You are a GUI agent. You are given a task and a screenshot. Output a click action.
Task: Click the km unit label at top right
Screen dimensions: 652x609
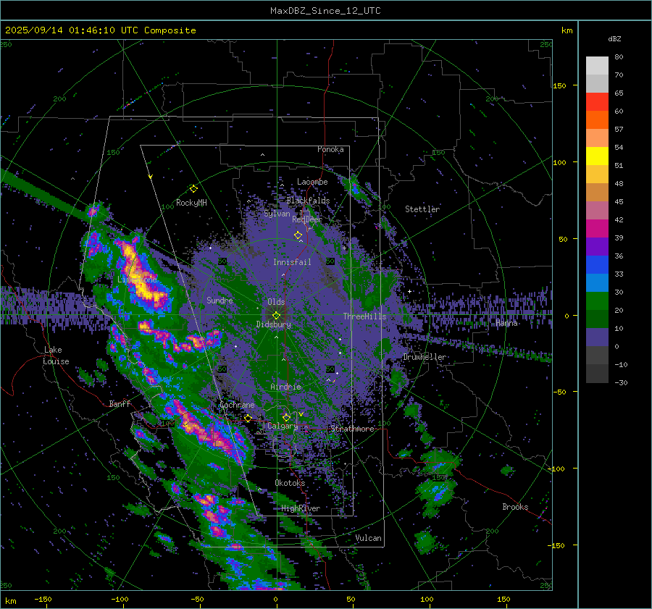pyautogui.click(x=567, y=30)
